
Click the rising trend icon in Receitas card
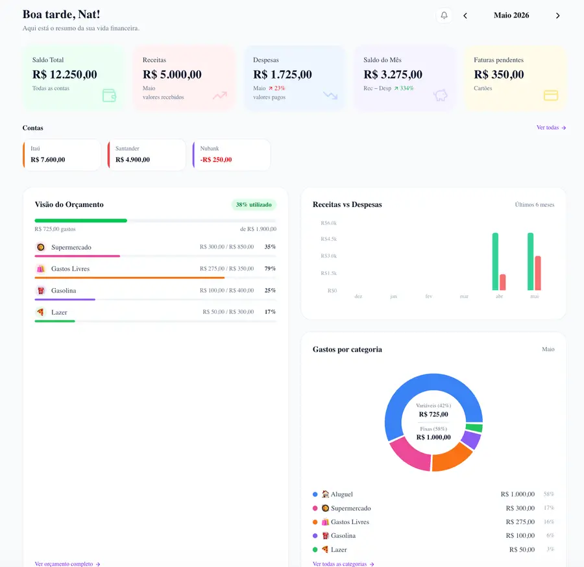pyautogui.click(x=220, y=95)
